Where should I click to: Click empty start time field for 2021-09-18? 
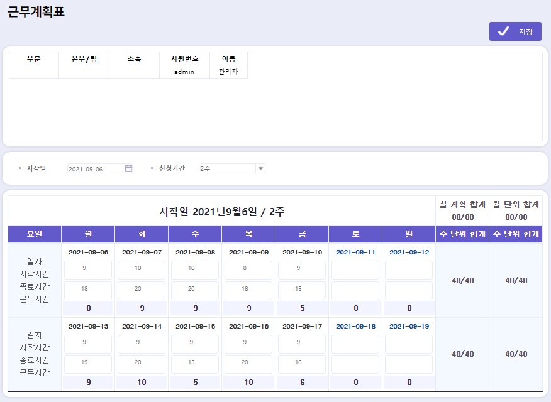pos(355,344)
